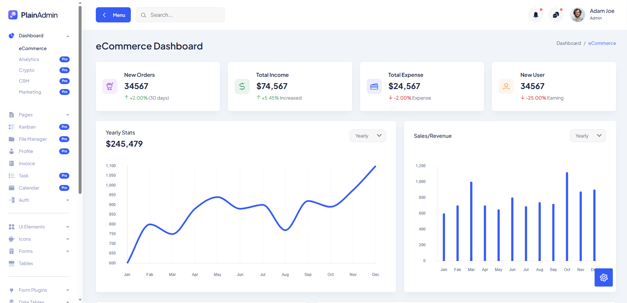The height and width of the screenshot is (303, 627).
Task: Expand the Pages submenu arrow
Action: pyautogui.click(x=68, y=115)
